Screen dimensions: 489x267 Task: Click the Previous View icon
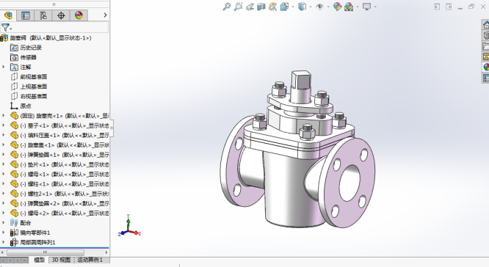point(250,7)
